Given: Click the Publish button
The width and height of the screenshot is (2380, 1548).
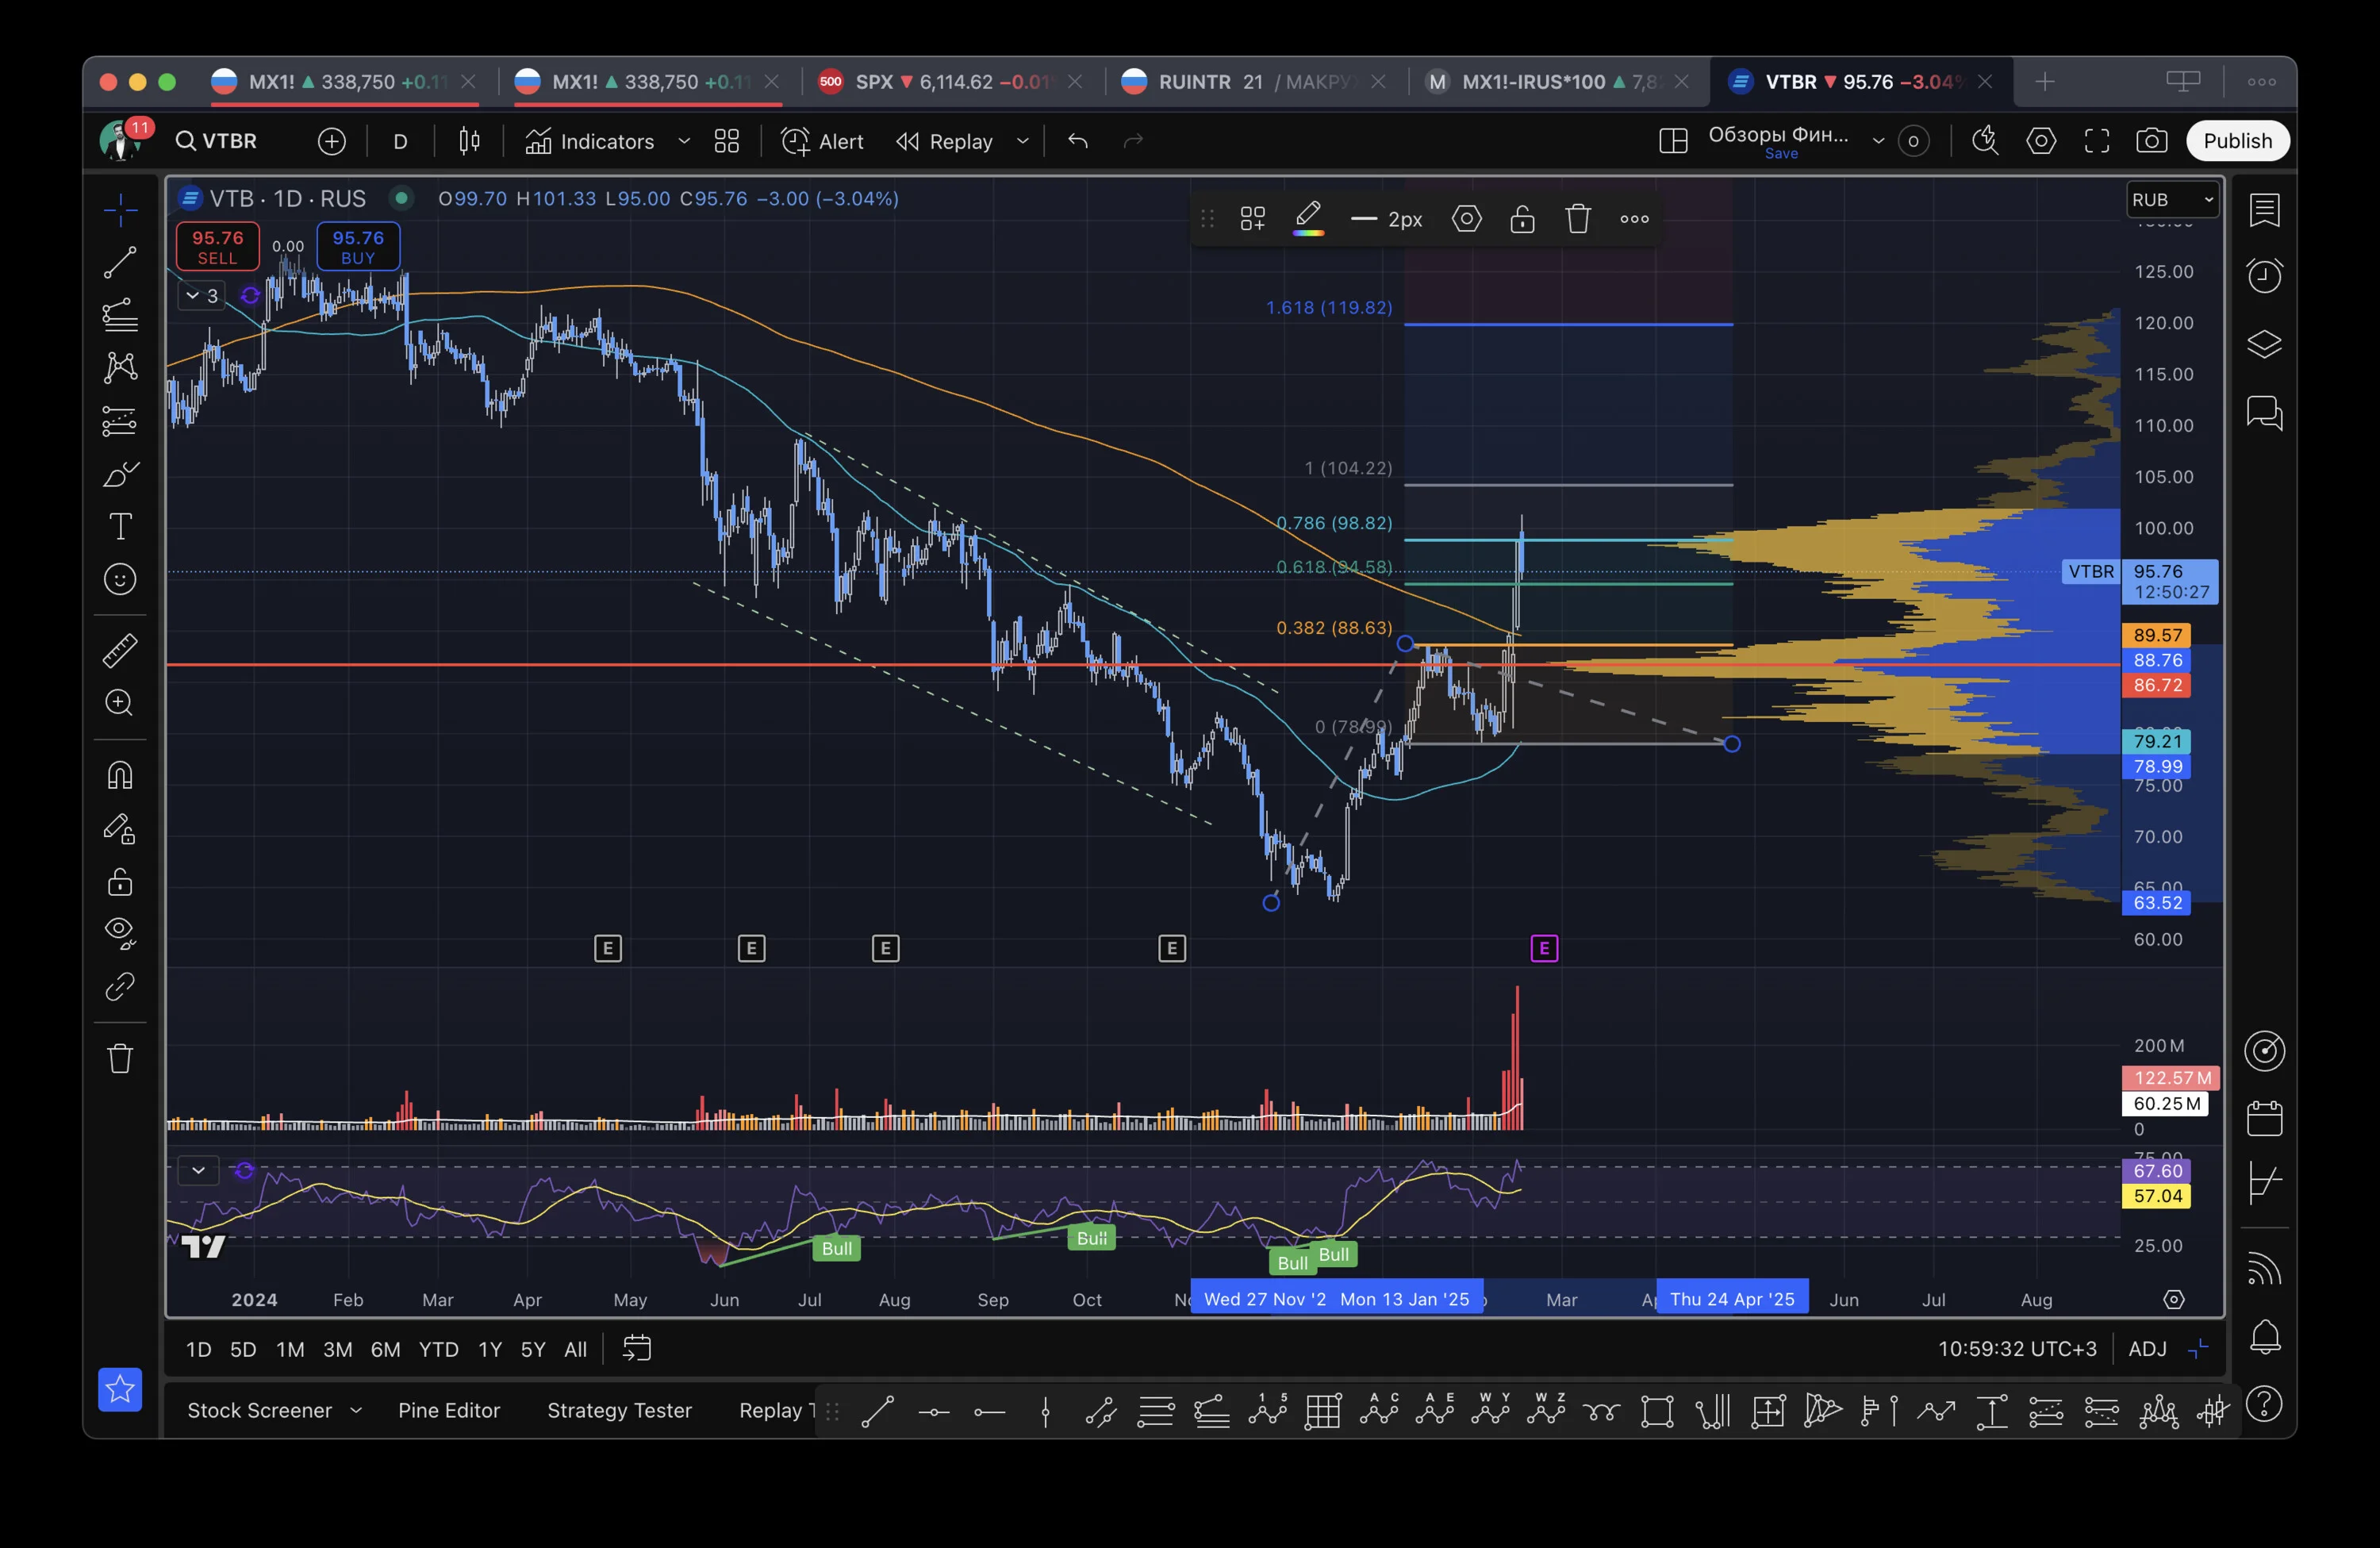Looking at the screenshot, I should pos(2237,141).
